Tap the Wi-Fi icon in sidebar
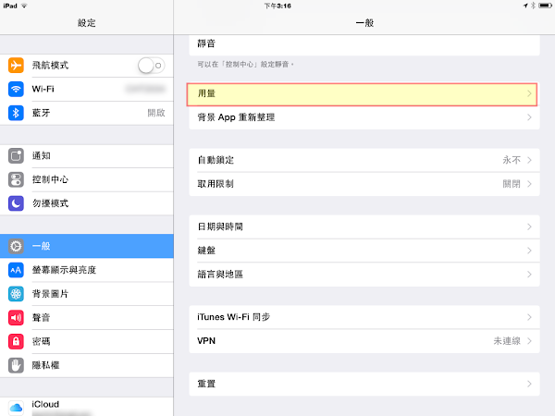The width and height of the screenshot is (555, 416). click(x=16, y=90)
